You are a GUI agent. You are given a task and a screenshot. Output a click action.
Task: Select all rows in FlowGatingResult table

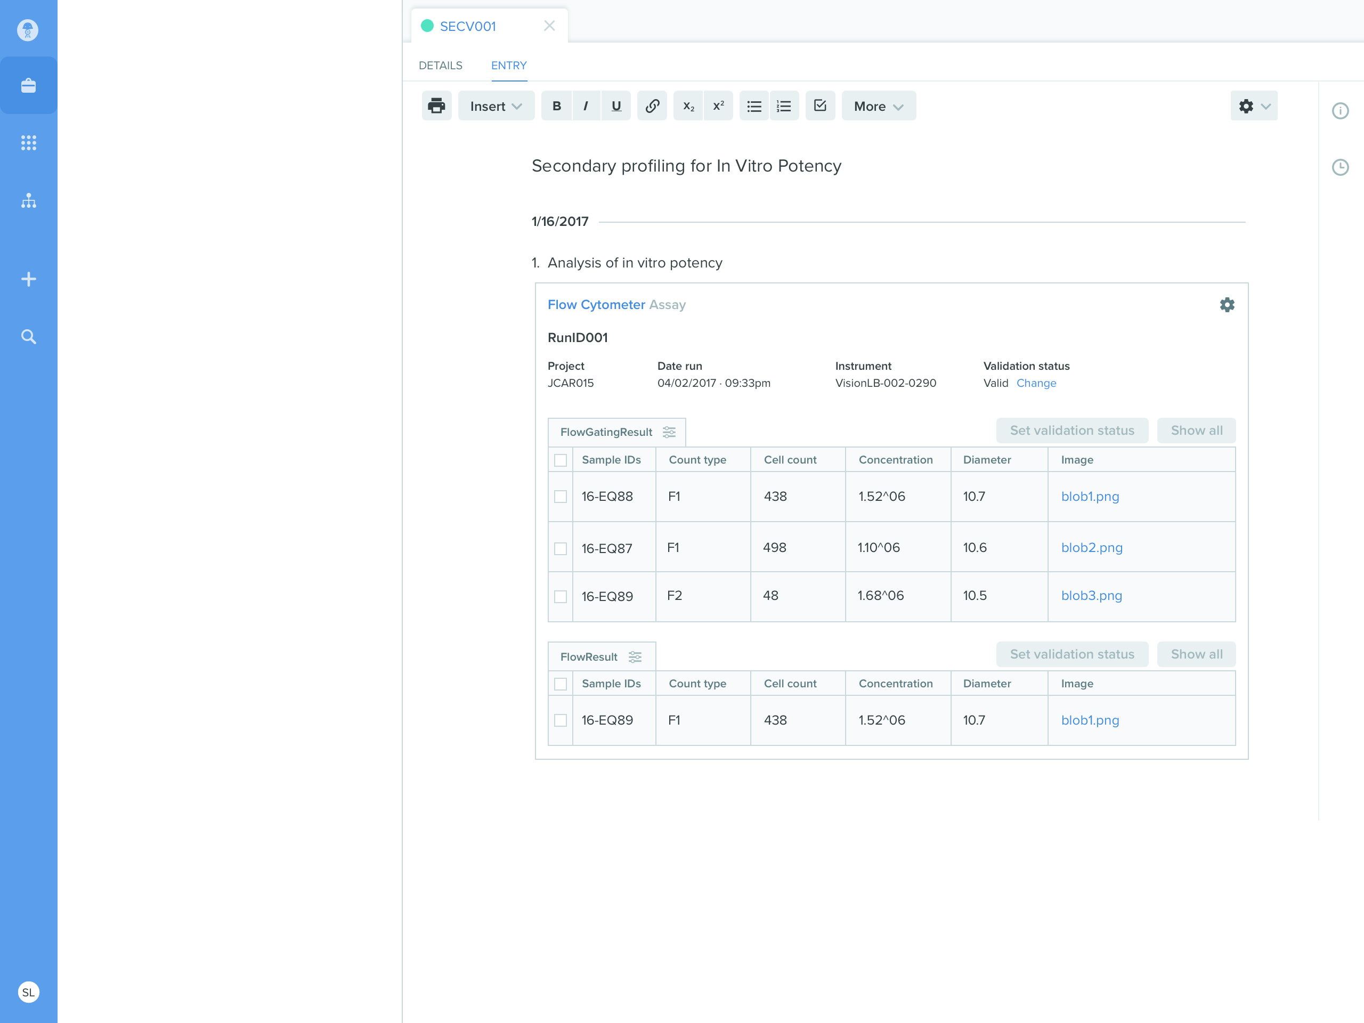[x=561, y=460]
